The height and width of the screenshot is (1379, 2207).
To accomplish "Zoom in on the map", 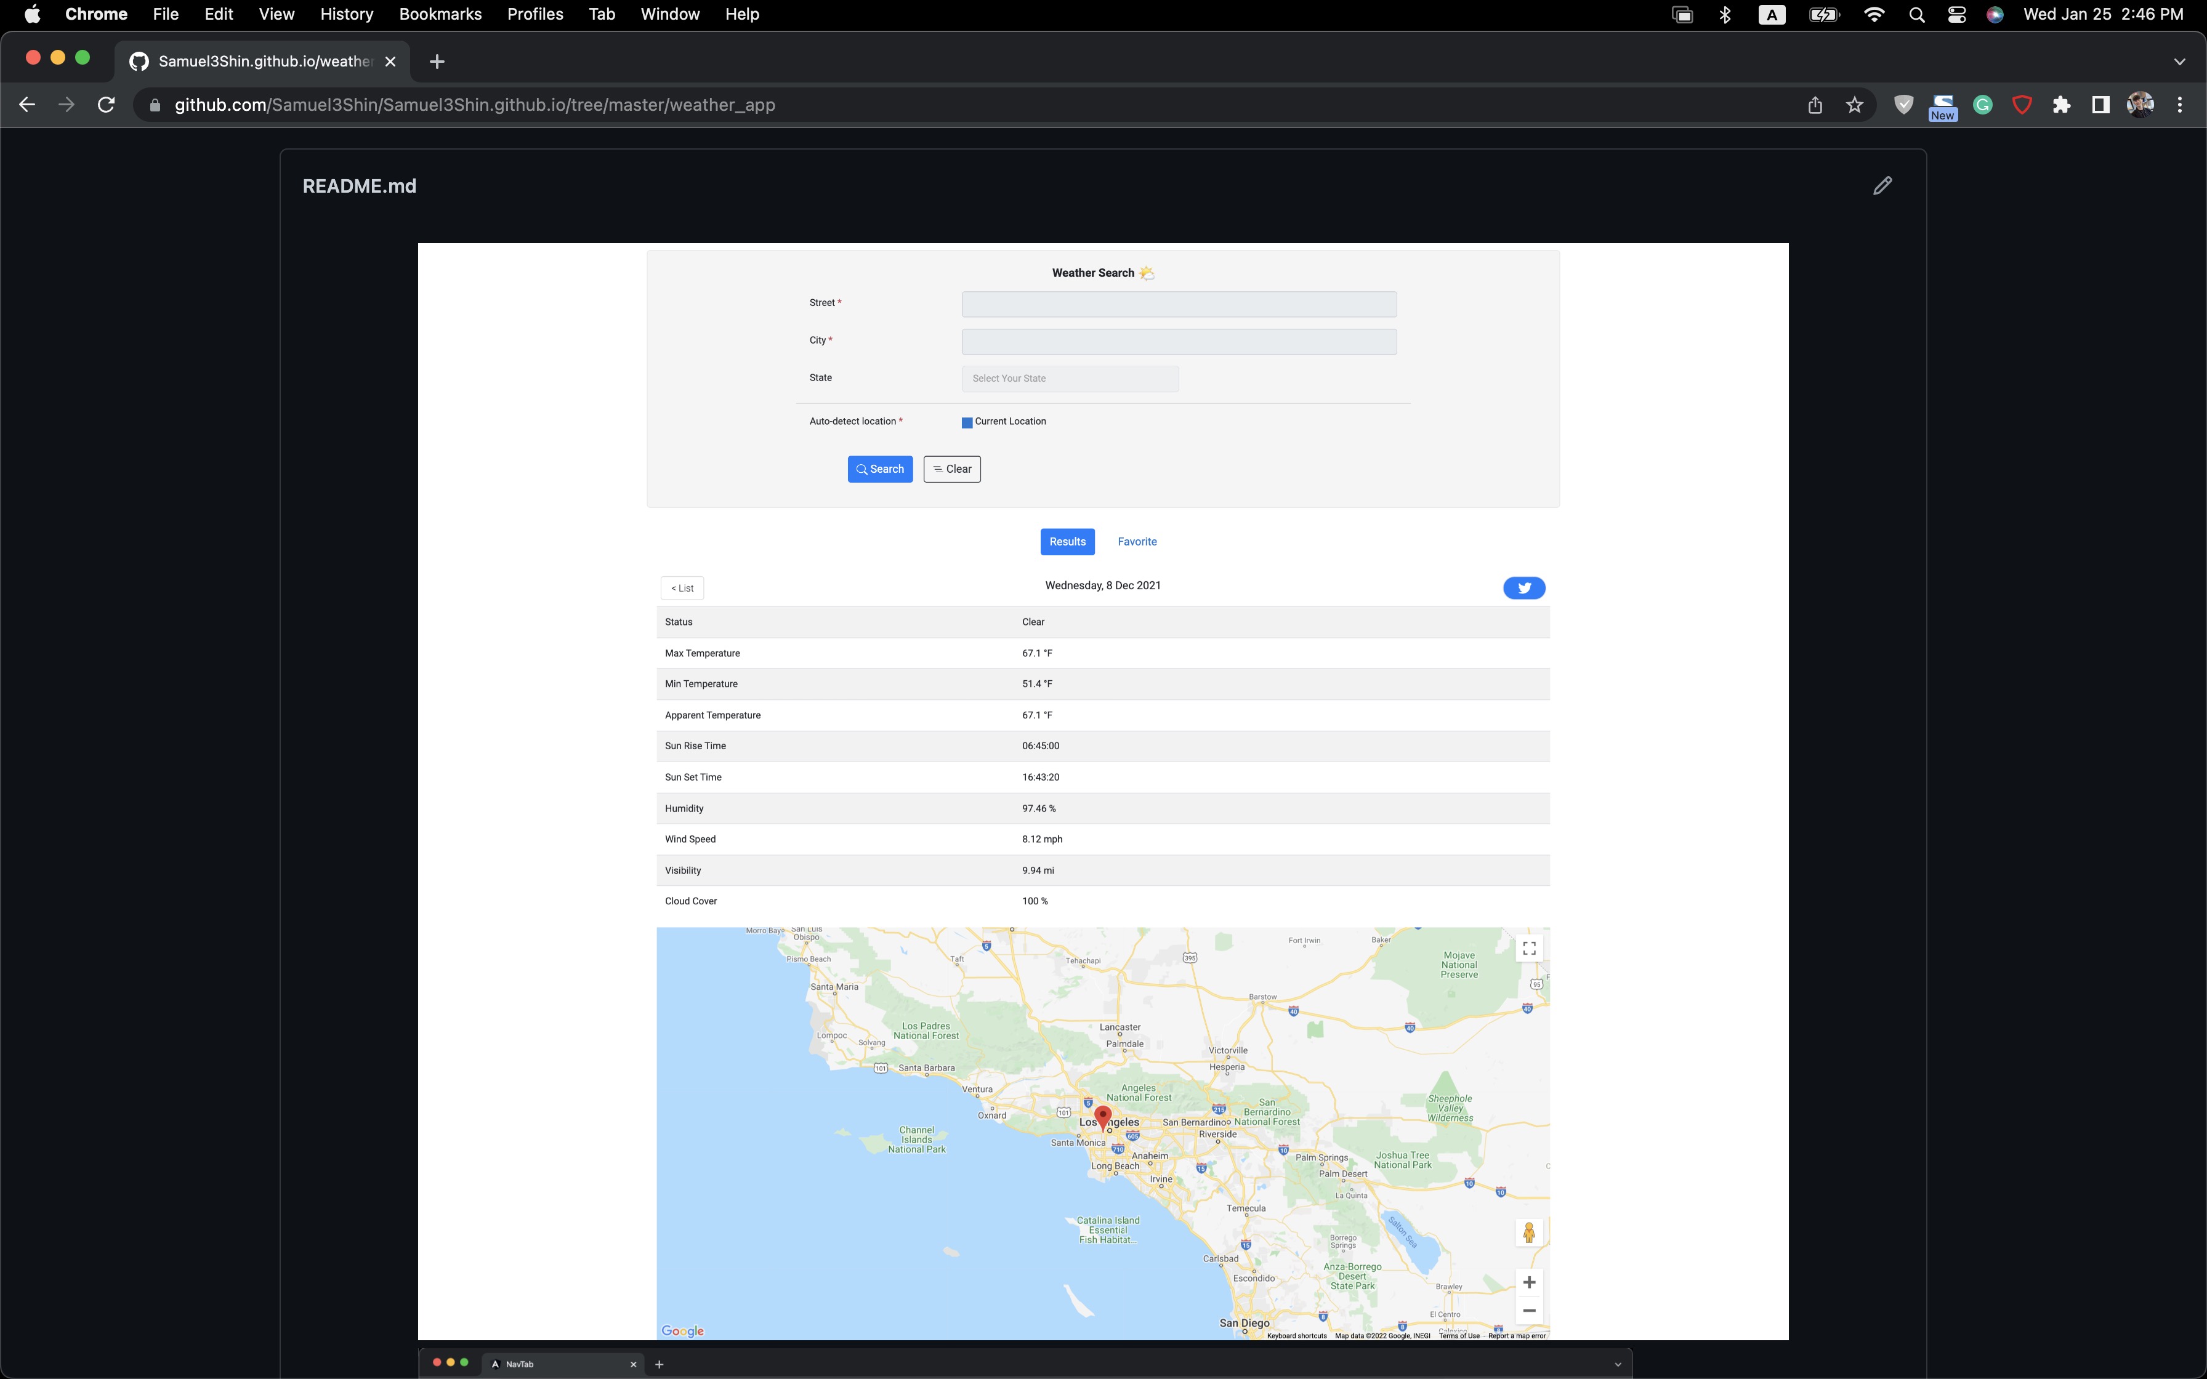I will [x=1528, y=1282].
